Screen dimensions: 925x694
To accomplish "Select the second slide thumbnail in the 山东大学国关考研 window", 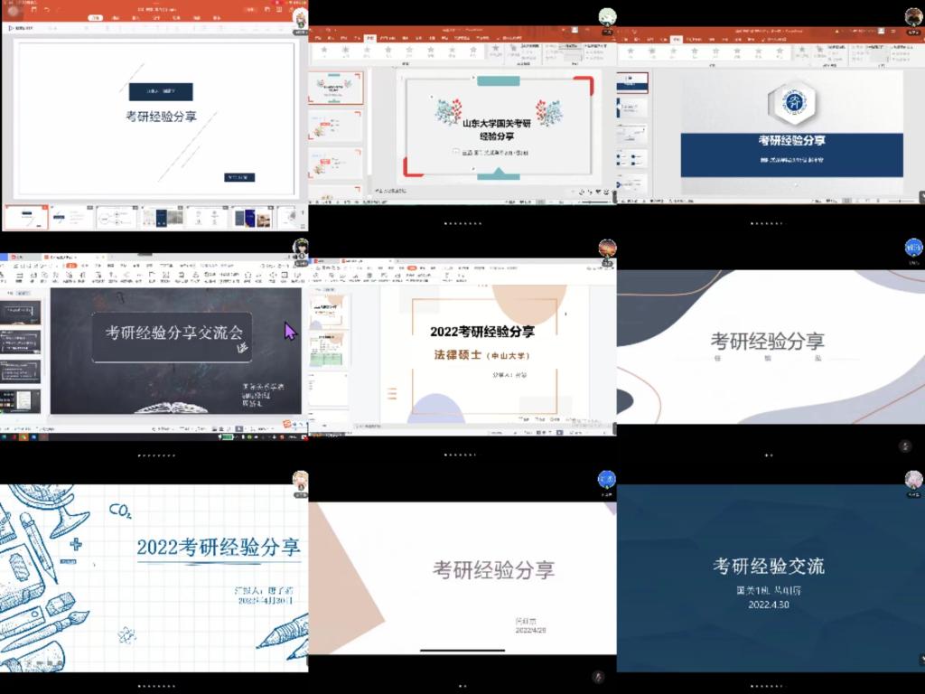I will [x=335, y=127].
